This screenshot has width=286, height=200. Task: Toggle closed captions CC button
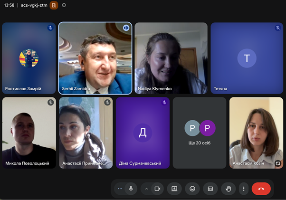pos(210,189)
